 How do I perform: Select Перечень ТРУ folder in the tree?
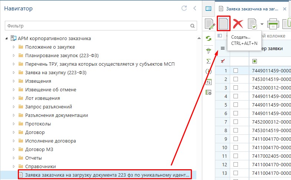point(100,64)
